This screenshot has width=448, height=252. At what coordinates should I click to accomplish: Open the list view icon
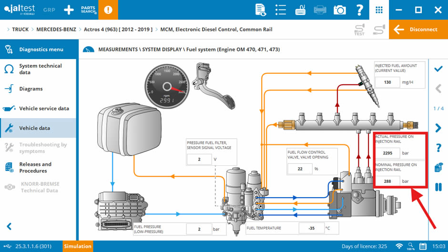[281, 10]
